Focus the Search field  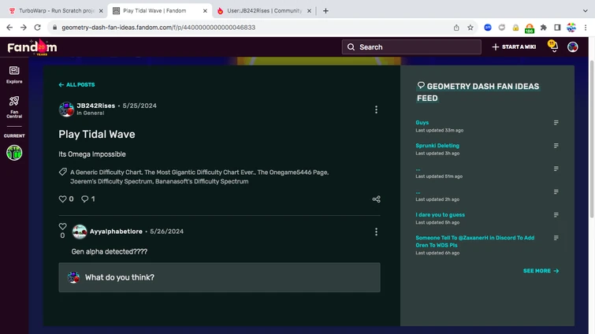pos(411,47)
